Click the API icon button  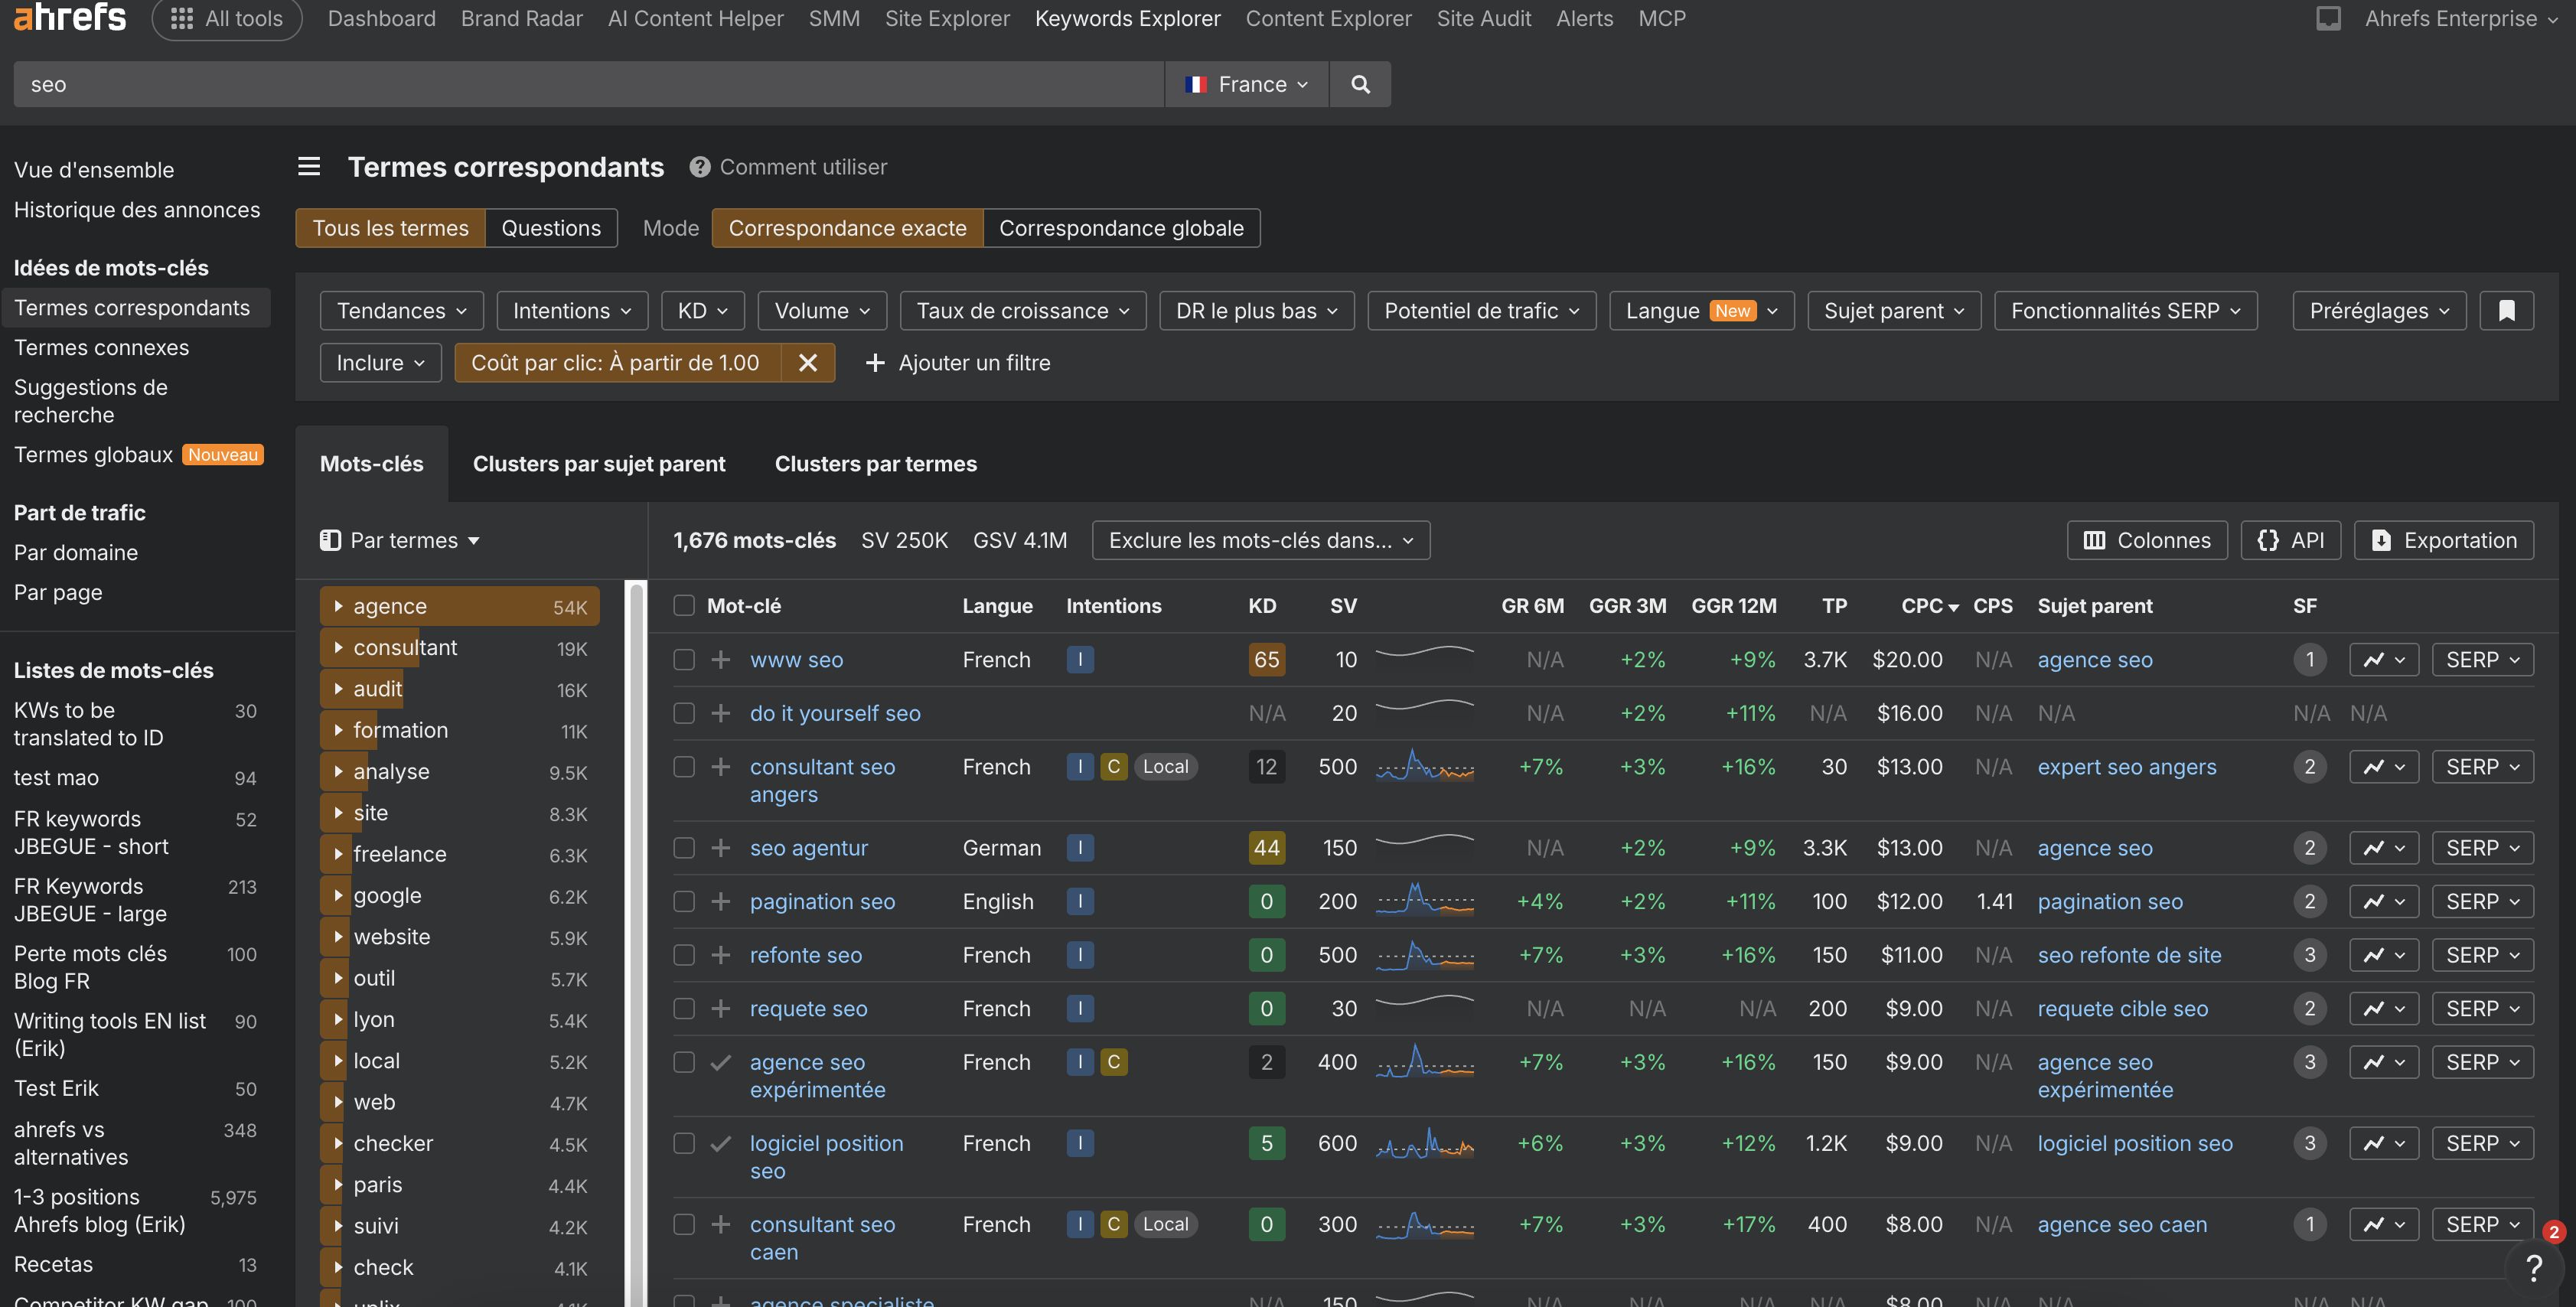(x=2290, y=540)
